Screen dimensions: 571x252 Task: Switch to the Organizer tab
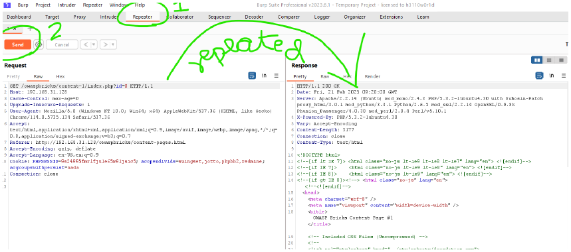(355, 17)
